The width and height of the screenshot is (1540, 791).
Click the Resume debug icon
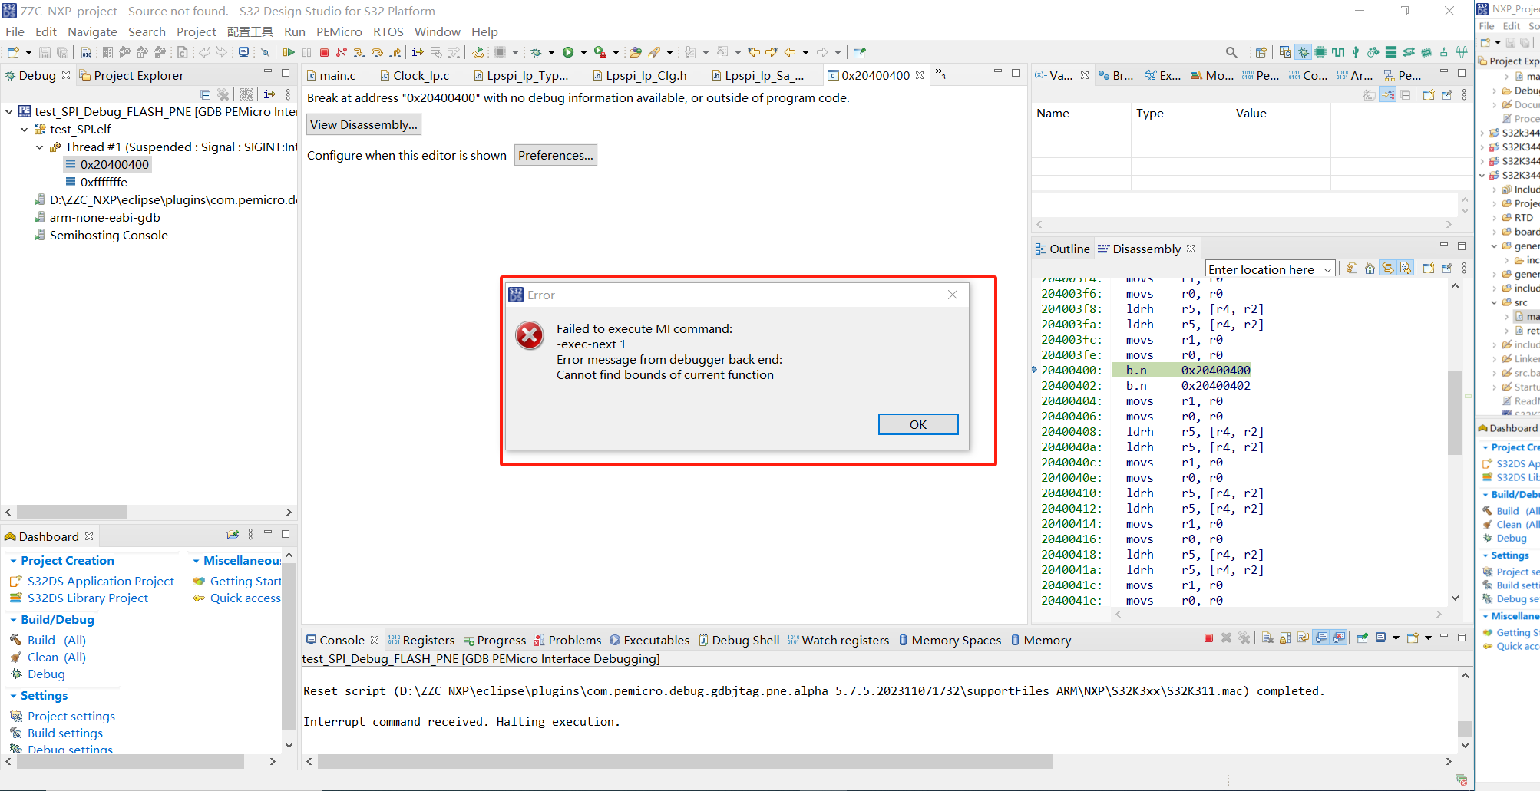(289, 52)
